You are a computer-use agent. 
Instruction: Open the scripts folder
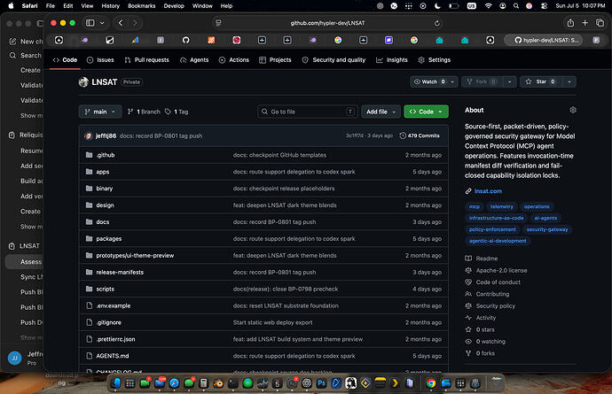coord(105,290)
